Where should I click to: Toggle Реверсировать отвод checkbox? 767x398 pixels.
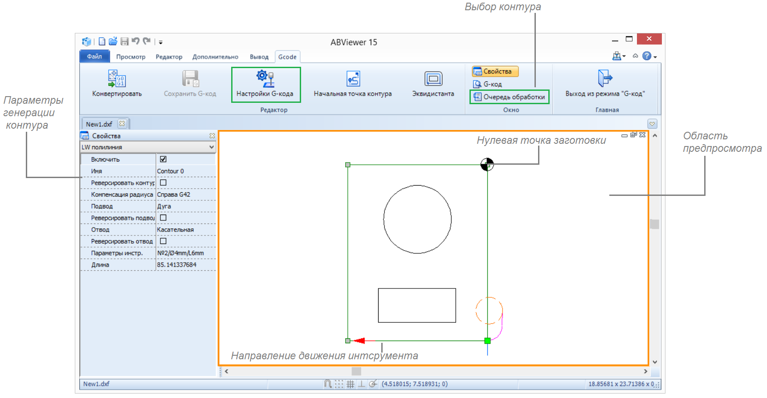click(163, 241)
